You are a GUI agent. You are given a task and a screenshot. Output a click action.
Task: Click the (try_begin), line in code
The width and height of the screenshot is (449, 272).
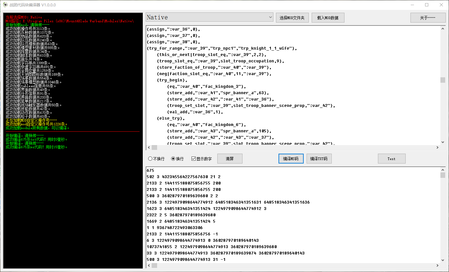(172, 80)
